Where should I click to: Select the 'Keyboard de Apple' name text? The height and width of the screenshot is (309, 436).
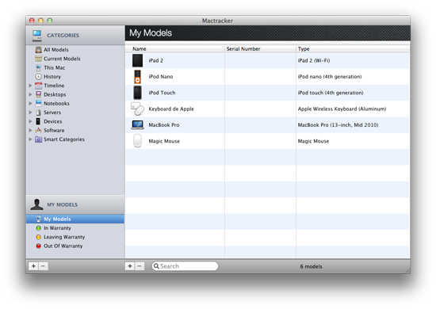pos(171,109)
